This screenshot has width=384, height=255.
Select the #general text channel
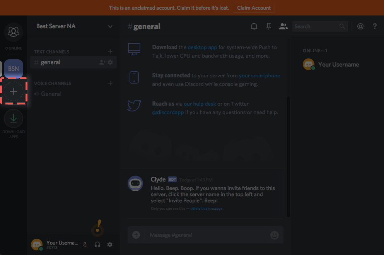[73, 62]
